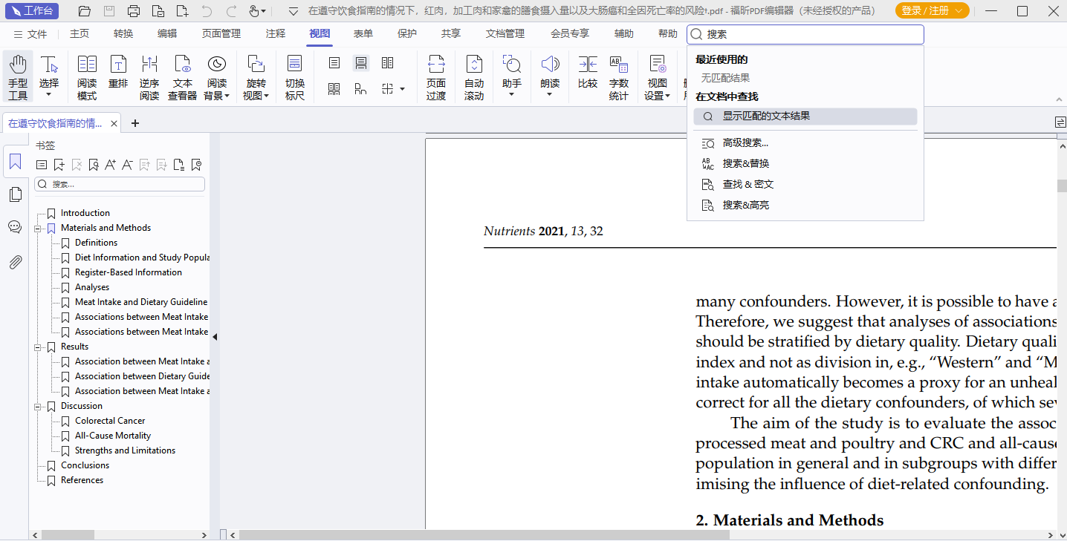Choose Search & Highlight (搜索&高亮)
The width and height of the screenshot is (1067, 541).
click(x=805, y=205)
